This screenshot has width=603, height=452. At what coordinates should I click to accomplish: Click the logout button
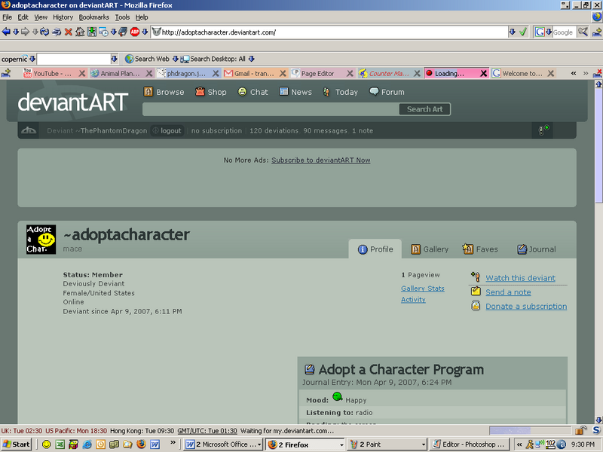(x=167, y=130)
